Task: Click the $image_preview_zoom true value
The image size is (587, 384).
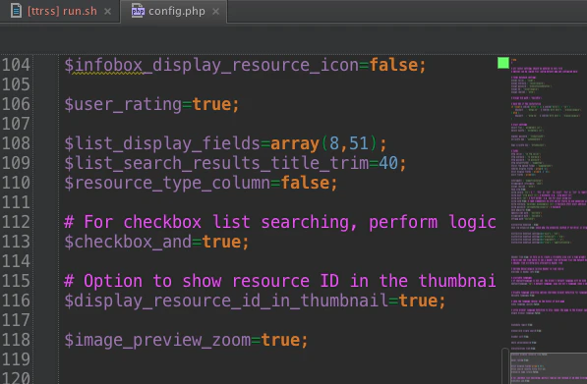Action: tap(280, 340)
